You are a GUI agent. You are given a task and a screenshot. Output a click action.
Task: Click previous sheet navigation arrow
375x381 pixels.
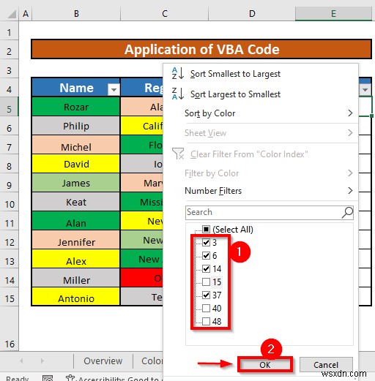point(21,361)
